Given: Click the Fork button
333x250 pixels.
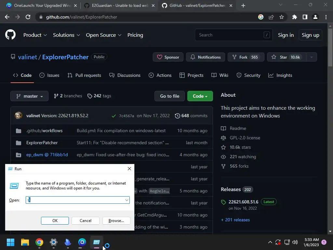Looking at the screenshot, I should (x=246, y=57).
